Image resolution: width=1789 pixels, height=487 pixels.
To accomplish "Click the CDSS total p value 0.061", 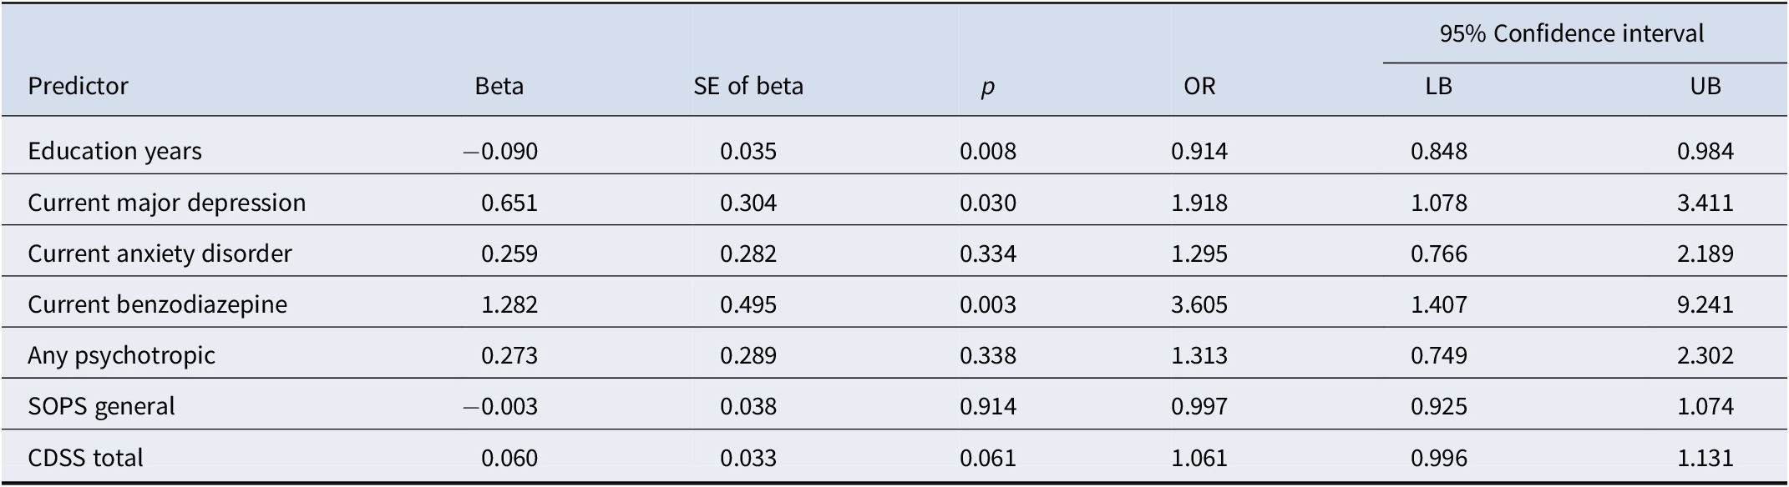I will [987, 458].
